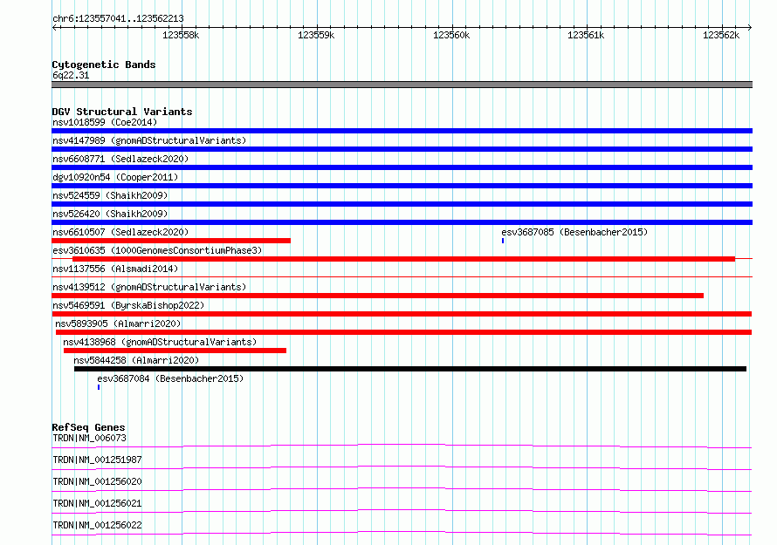This screenshot has height=545, width=777.
Task: Open the esv3687085 (Besenbacher2015) label
Action: coord(574,232)
